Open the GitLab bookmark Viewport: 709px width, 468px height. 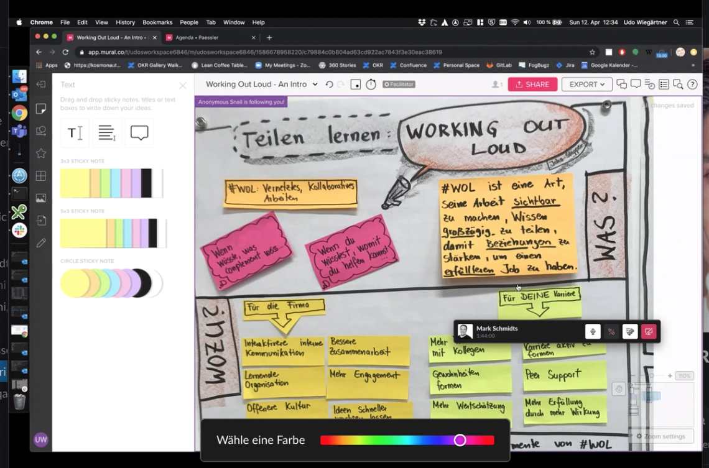point(499,65)
